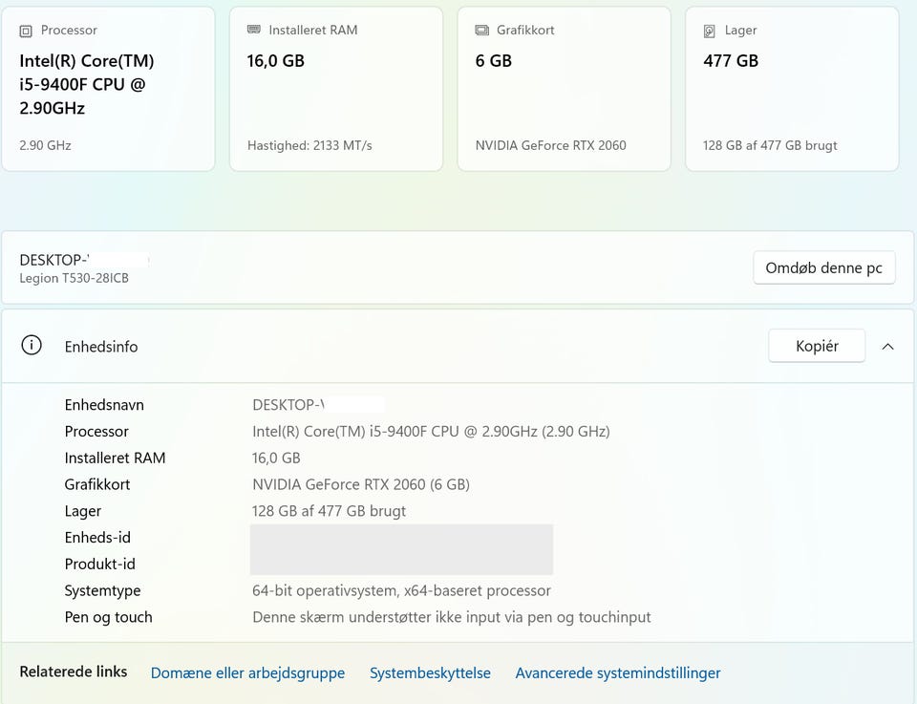Click Installeret RAM row label
917x704 pixels.
point(116,458)
